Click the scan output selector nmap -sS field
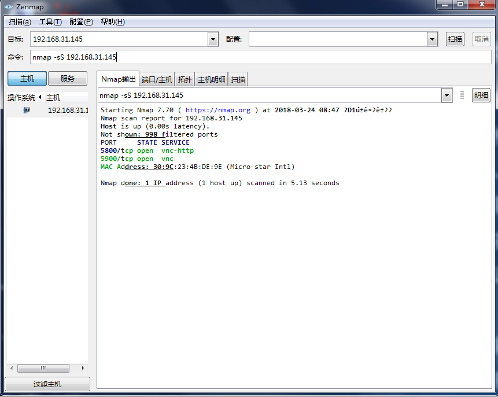498x397 pixels. (270, 95)
